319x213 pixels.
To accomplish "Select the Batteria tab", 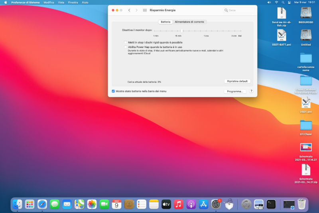I will coord(165,22).
